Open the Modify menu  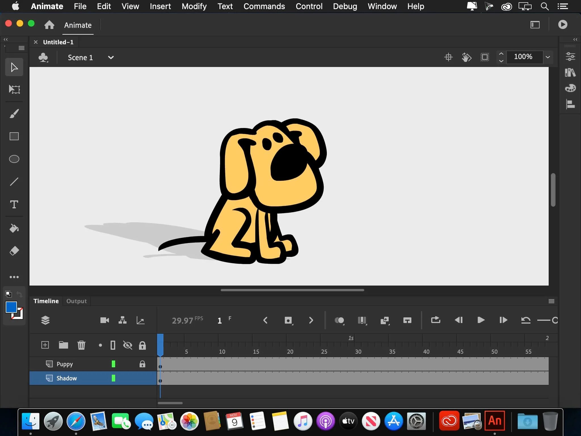194,7
